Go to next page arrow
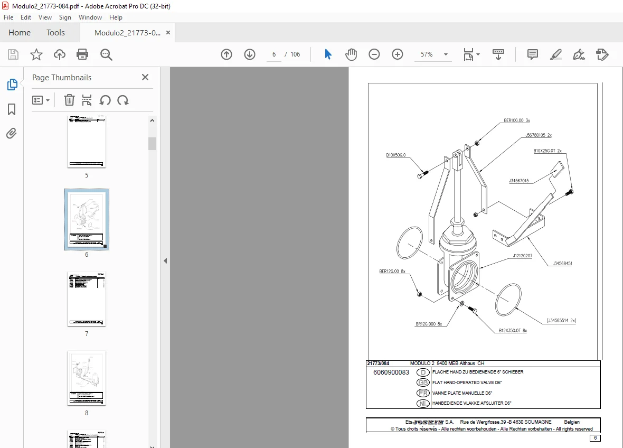This screenshot has height=448, width=623. (x=250, y=54)
